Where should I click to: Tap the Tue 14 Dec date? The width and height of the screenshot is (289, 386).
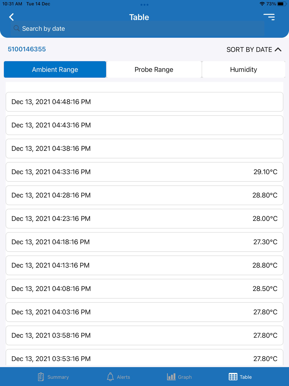click(38, 4)
